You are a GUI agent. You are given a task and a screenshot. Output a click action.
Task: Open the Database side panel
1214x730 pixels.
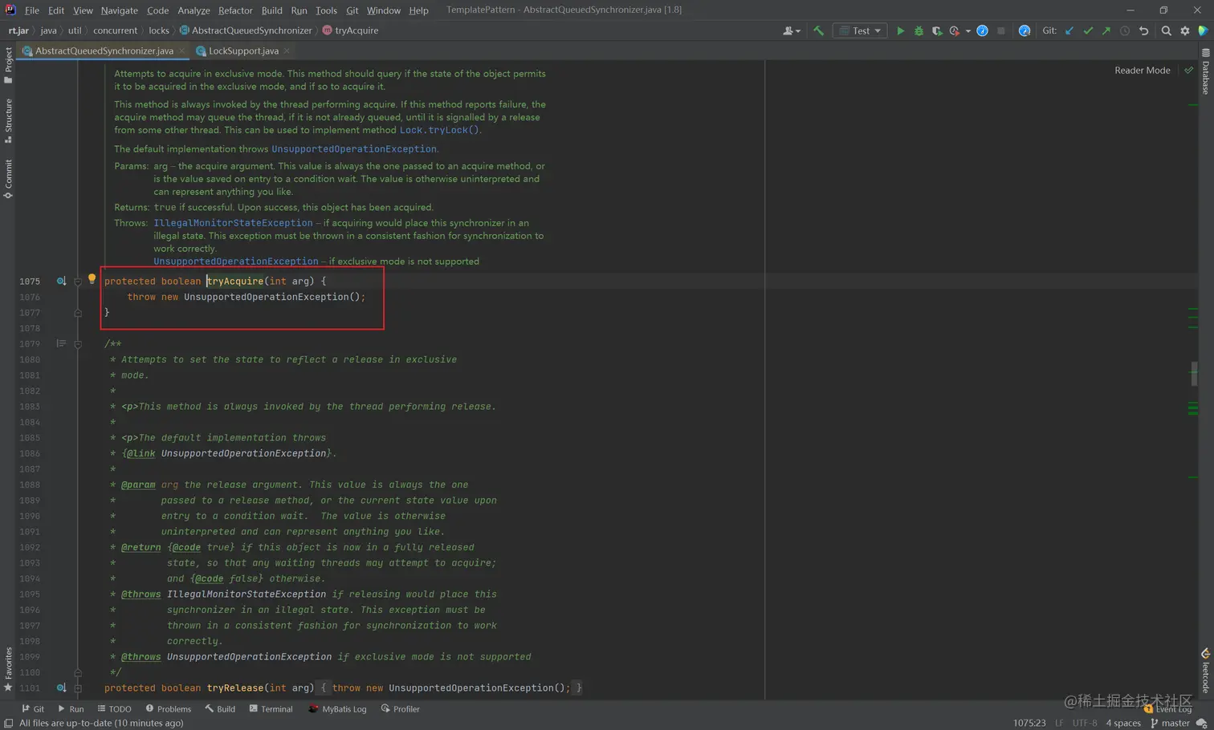tap(1205, 72)
